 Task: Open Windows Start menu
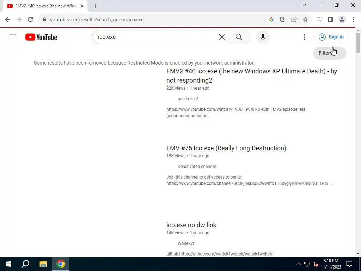pyautogui.click(x=8, y=264)
